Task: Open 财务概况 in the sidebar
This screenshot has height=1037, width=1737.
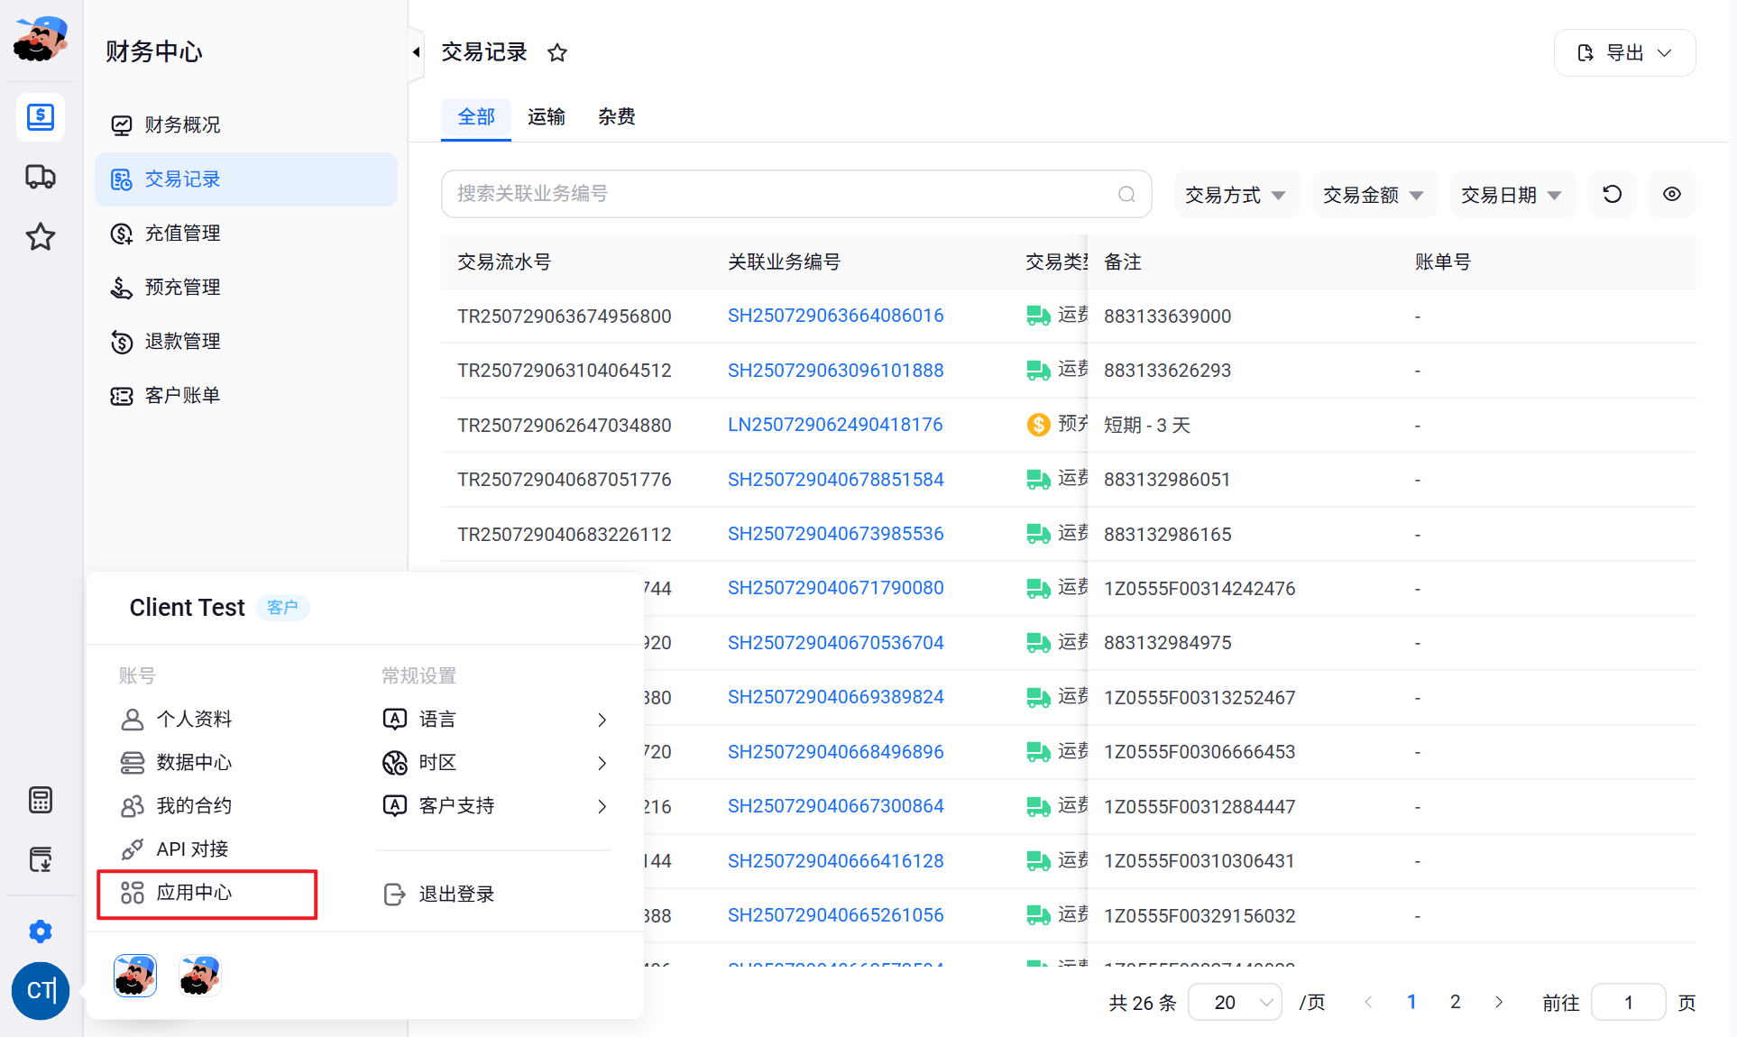Action: pyautogui.click(x=246, y=124)
